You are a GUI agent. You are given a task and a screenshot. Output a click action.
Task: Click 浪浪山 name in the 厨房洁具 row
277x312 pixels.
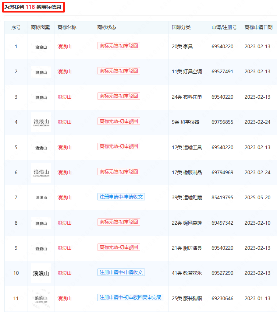click(64, 248)
